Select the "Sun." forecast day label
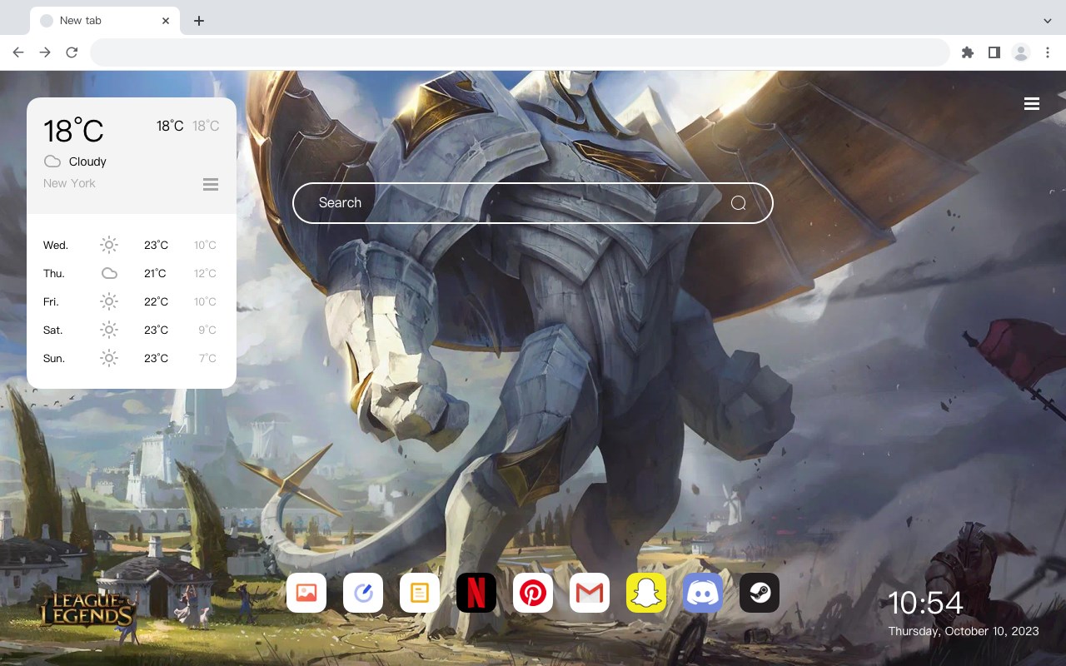 pyautogui.click(x=54, y=358)
